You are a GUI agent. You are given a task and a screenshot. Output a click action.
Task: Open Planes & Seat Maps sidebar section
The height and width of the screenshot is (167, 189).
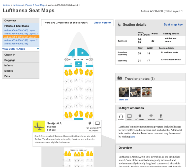(x=17, y=26)
